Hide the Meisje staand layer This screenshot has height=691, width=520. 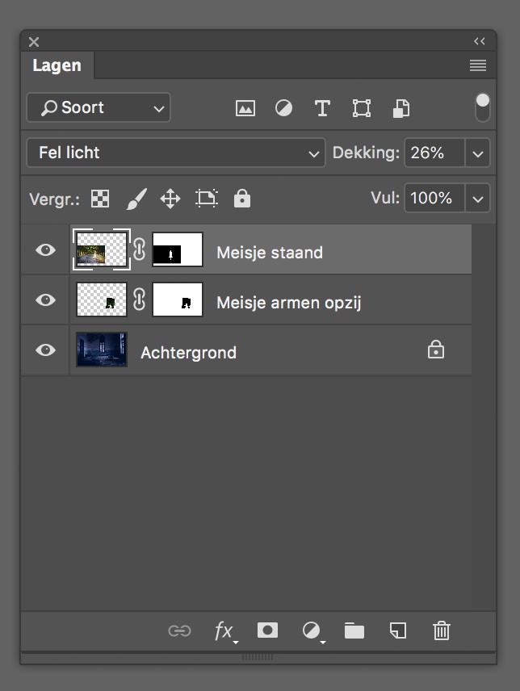coord(46,250)
